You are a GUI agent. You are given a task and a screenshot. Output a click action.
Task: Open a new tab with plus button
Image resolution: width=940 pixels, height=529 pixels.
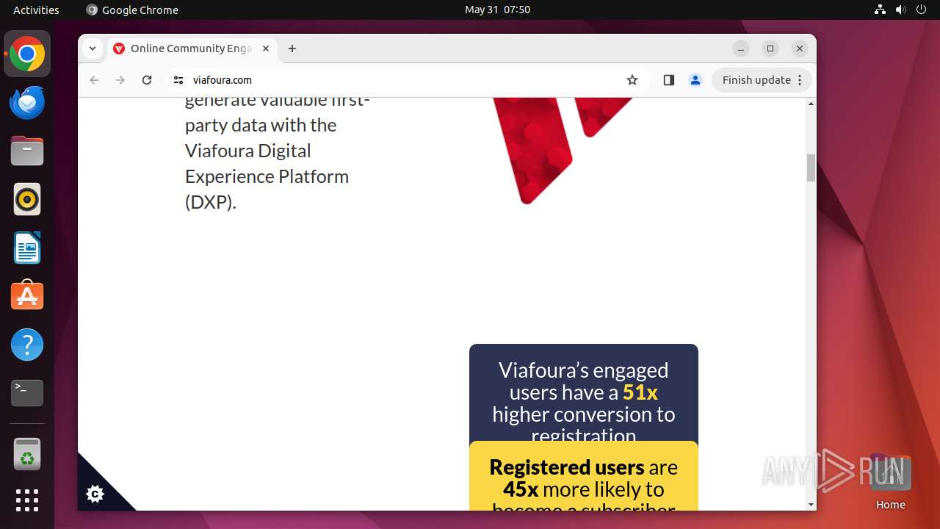pyautogui.click(x=292, y=48)
